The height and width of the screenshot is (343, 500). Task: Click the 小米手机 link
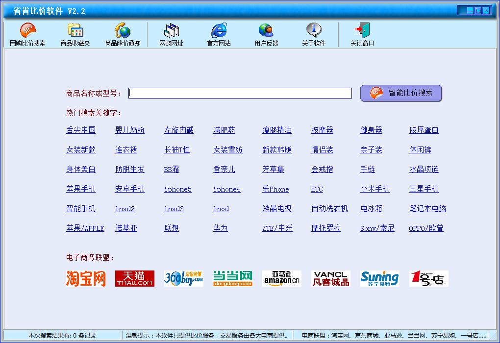pyautogui.click(x=375, y=189)
